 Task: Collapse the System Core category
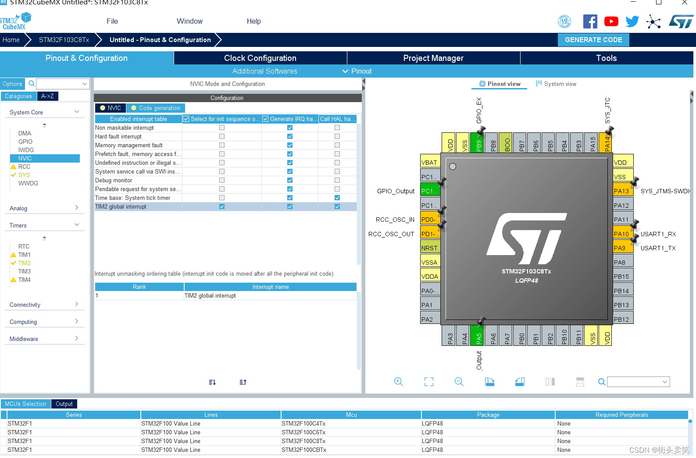click(x=77, y=112)
